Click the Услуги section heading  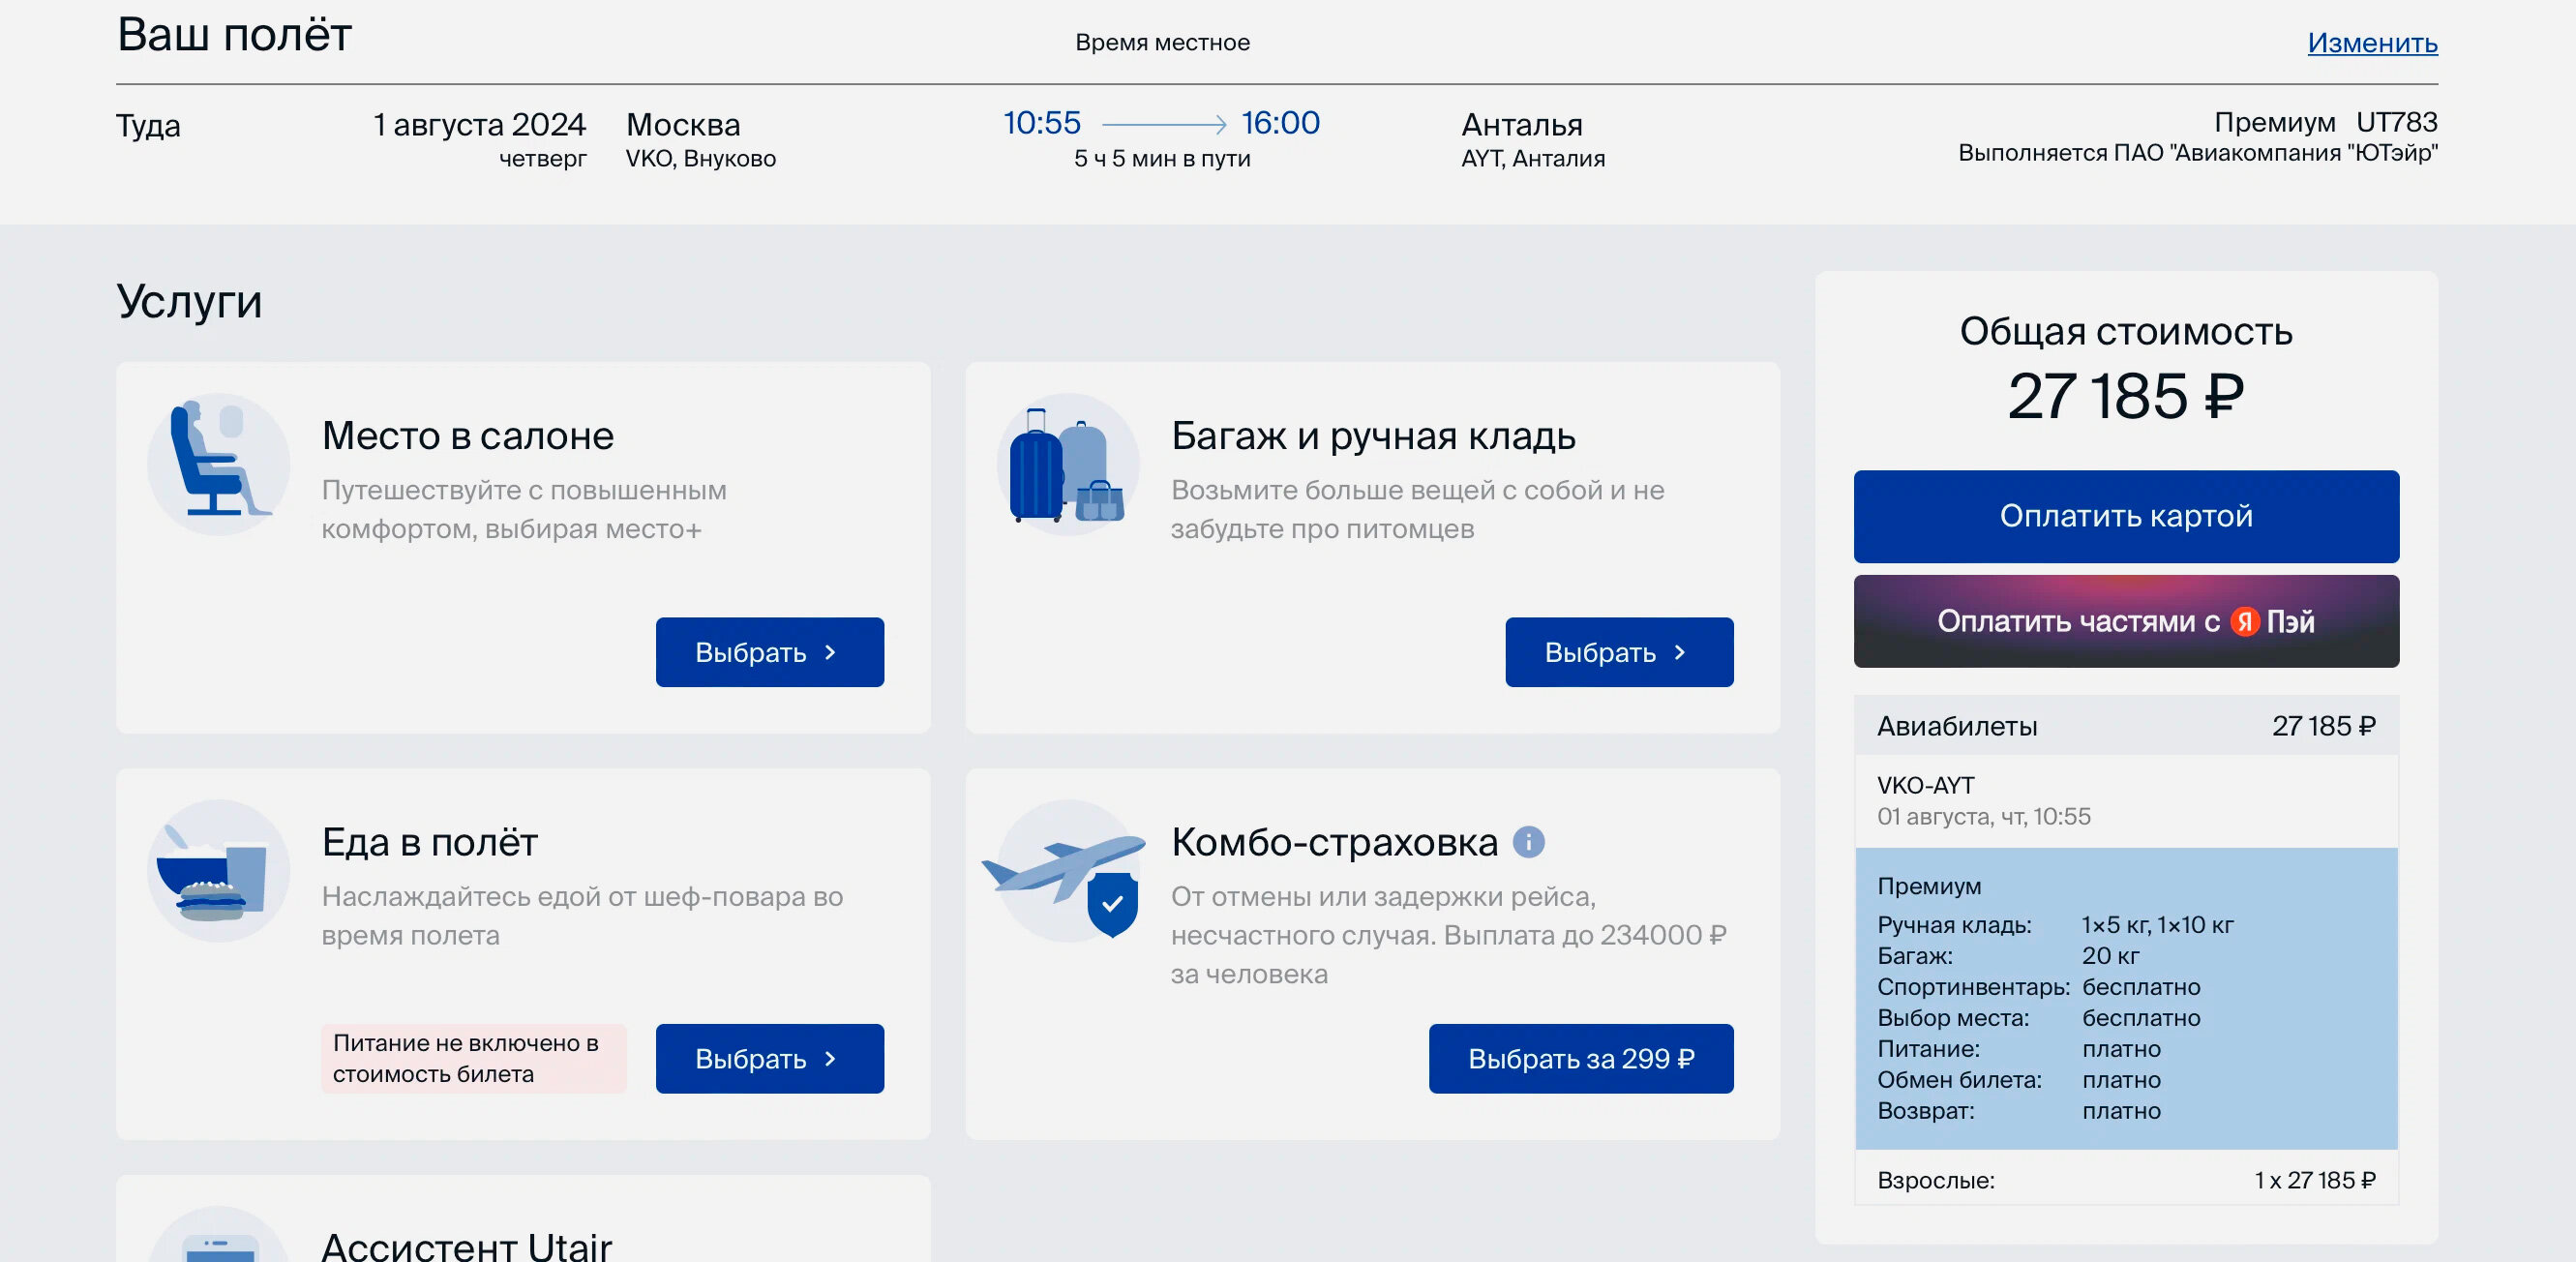[189, 301]
